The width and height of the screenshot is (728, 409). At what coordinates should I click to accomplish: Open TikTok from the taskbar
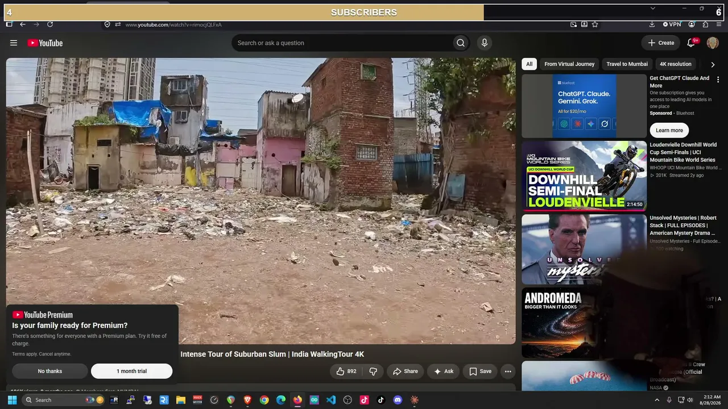381,400
